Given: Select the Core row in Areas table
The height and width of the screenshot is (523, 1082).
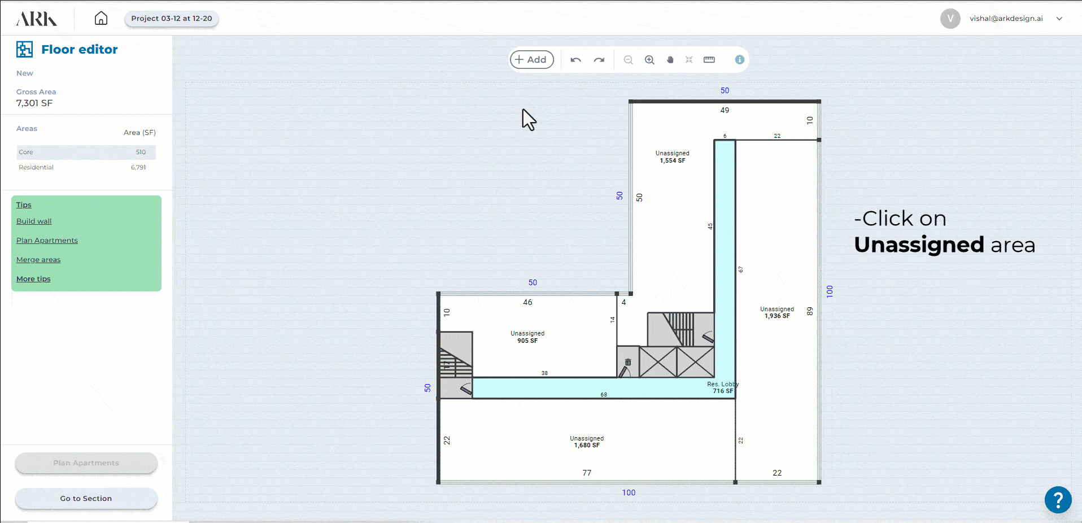Looking at the screenshot, I should pos(86,152).
